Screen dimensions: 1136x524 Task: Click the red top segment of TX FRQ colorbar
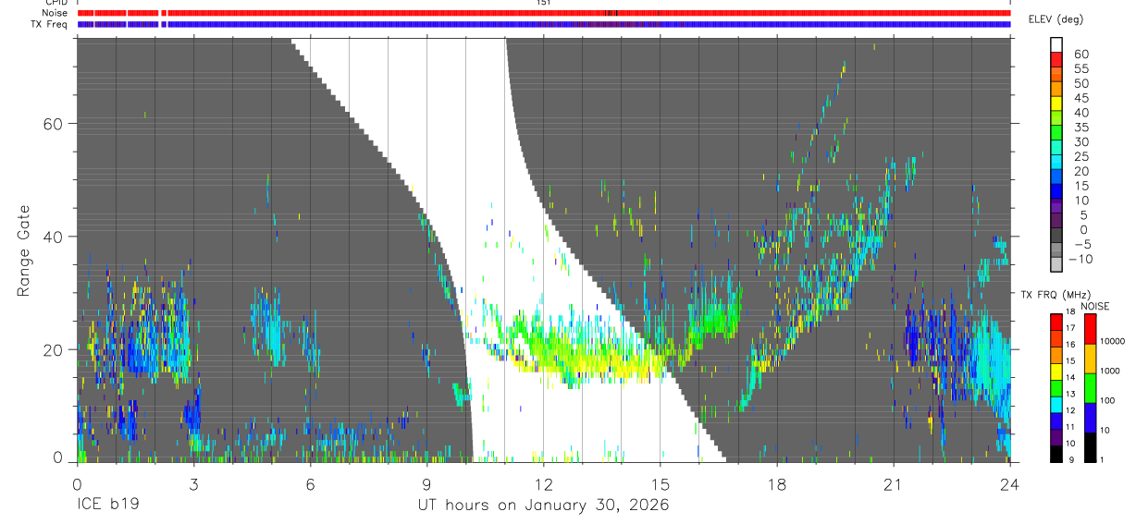coord(1056,322)
